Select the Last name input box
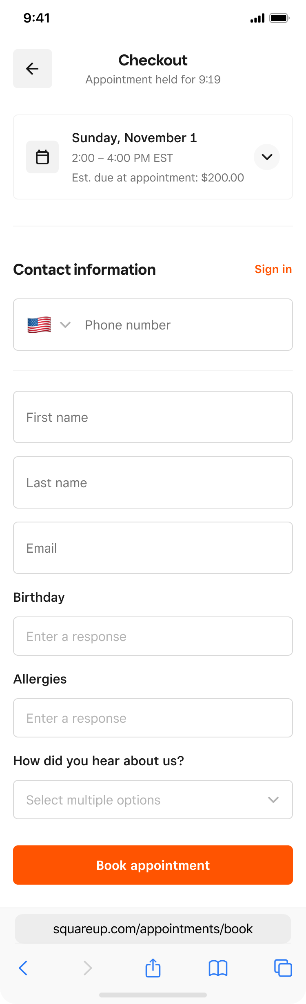This screenshot has height=1004, width=306. tap(153, 482)
